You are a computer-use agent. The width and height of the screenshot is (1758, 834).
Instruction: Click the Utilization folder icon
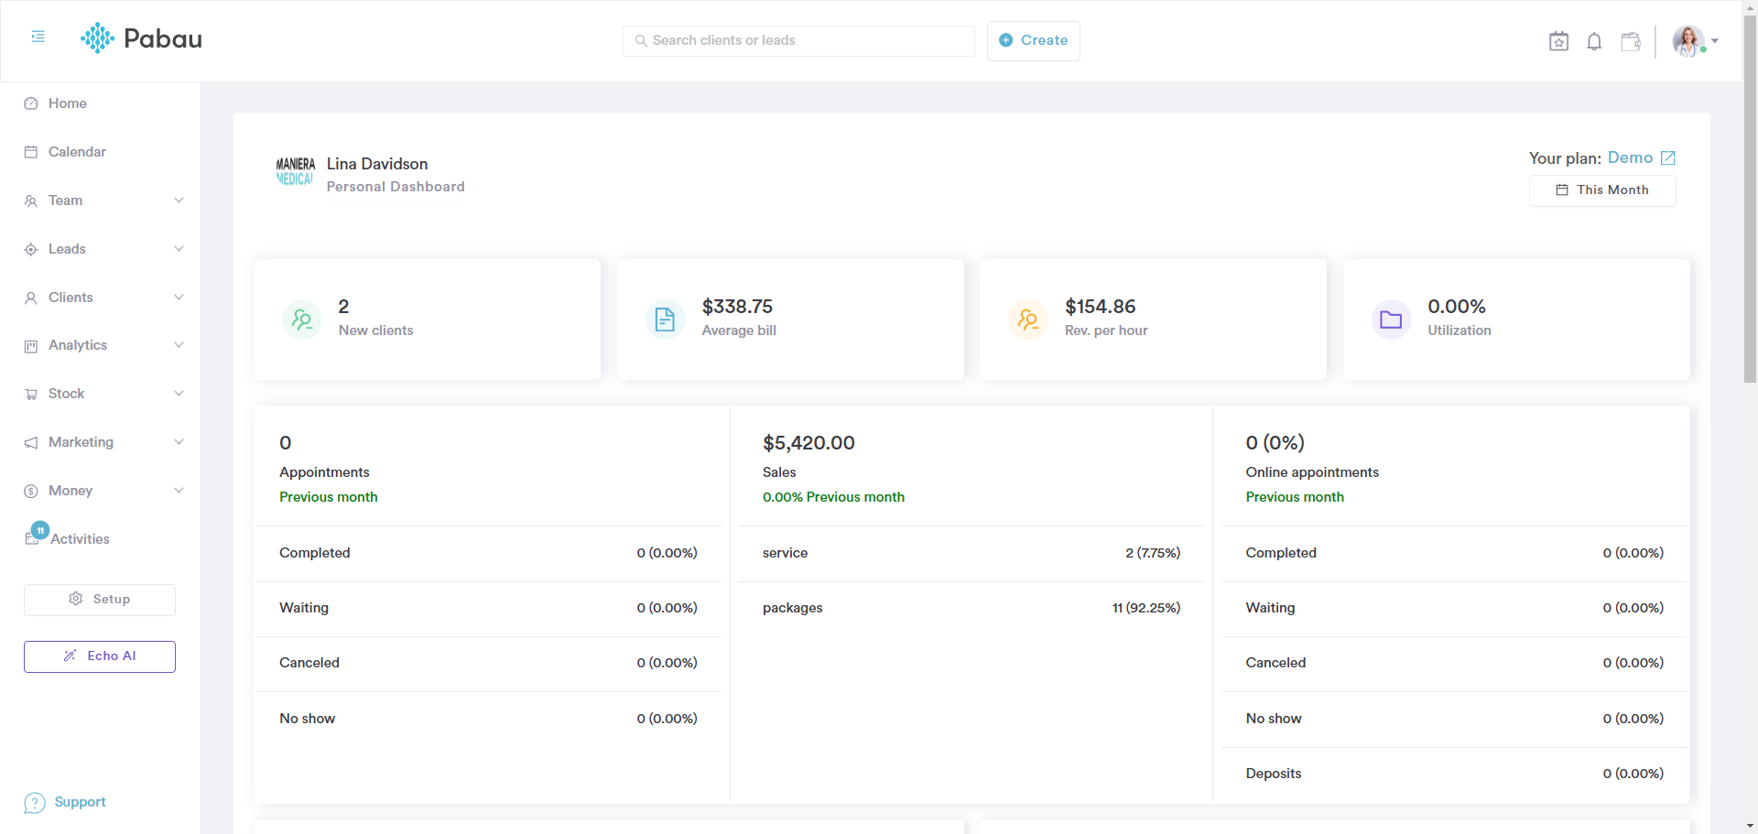click(x=1391, y=320)
